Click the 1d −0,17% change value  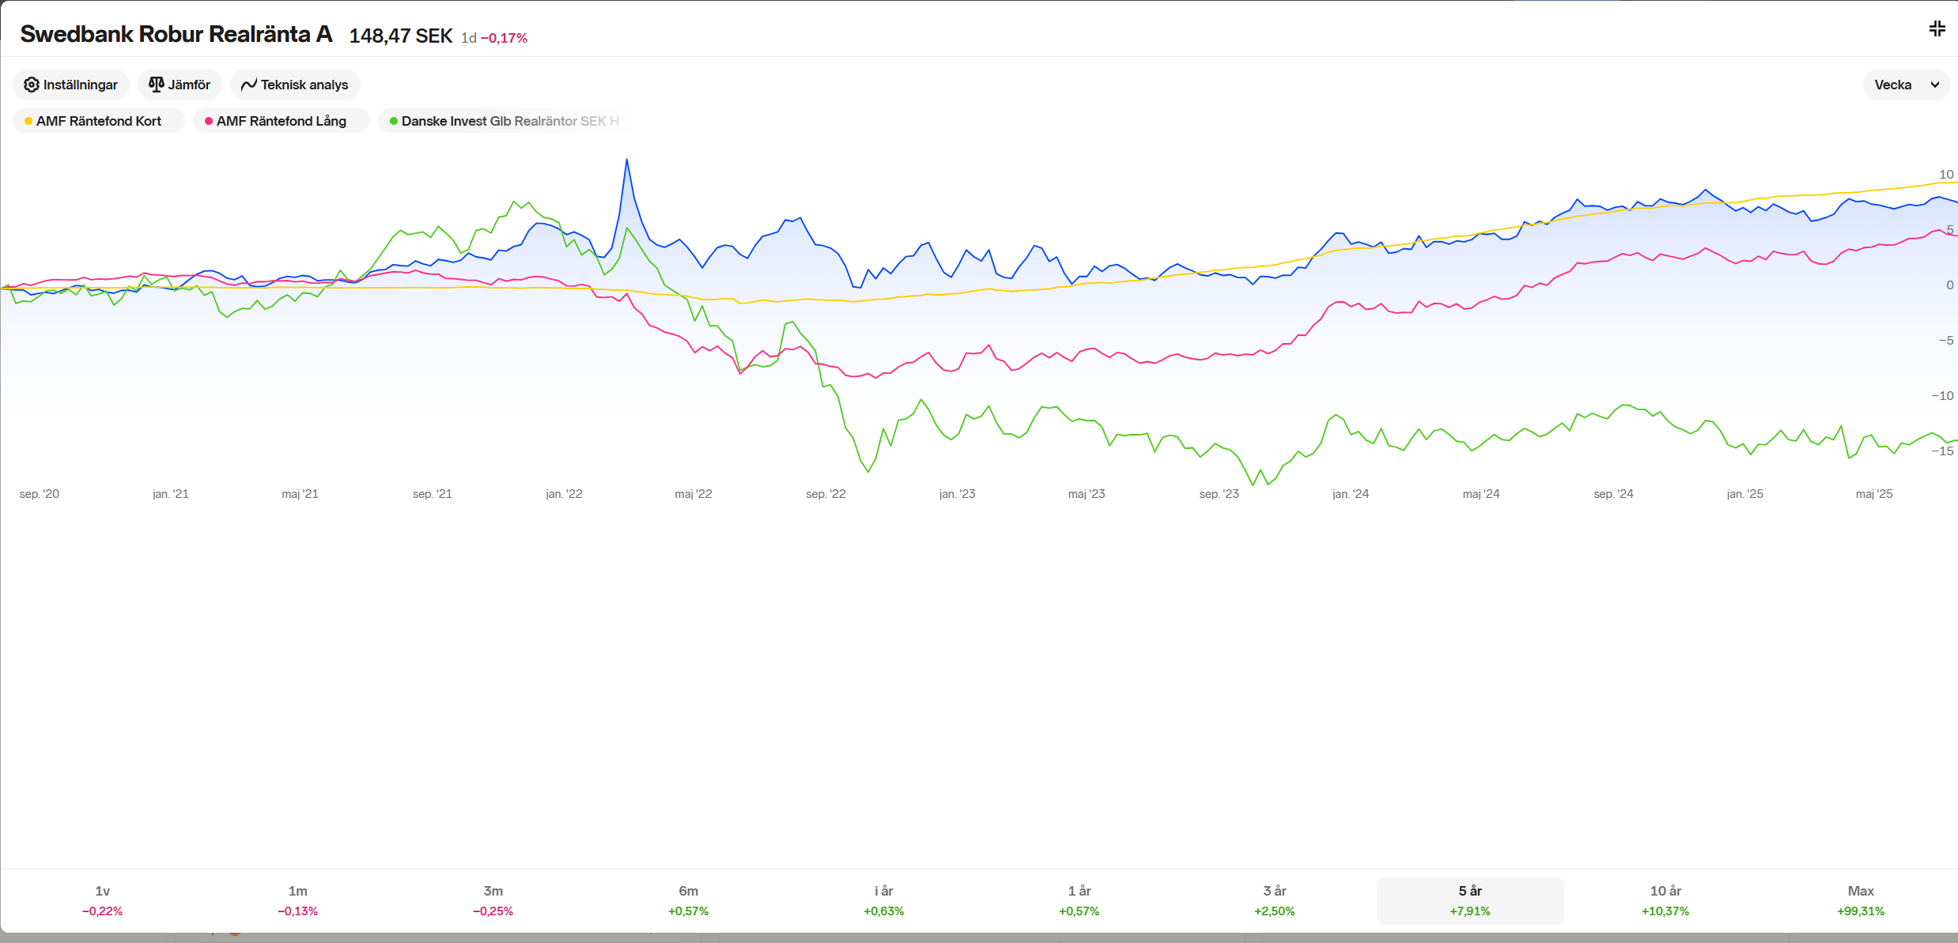click(494, 38)
